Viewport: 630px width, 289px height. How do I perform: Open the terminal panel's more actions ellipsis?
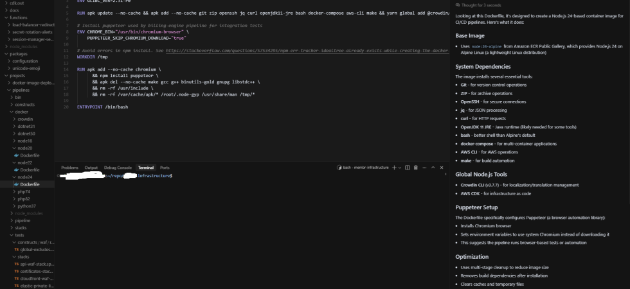click(424, 168)
